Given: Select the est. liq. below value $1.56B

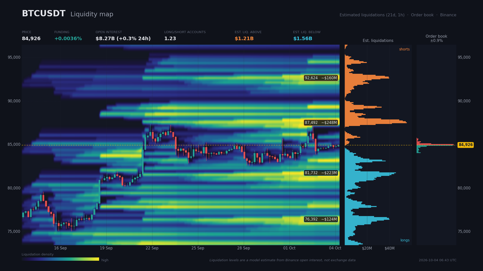Looking at the screenshot, I should coord(302,39).
